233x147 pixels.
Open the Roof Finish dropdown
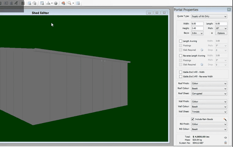[209, 83]
